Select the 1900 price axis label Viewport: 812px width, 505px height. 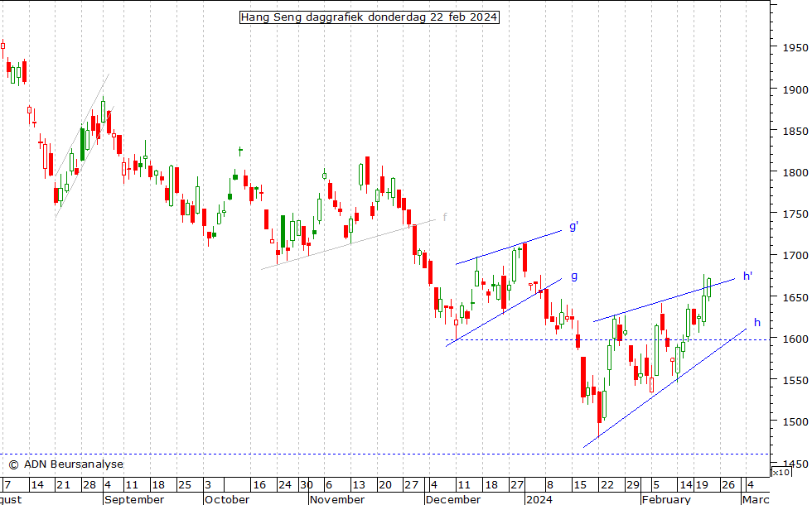pos(795,89)
